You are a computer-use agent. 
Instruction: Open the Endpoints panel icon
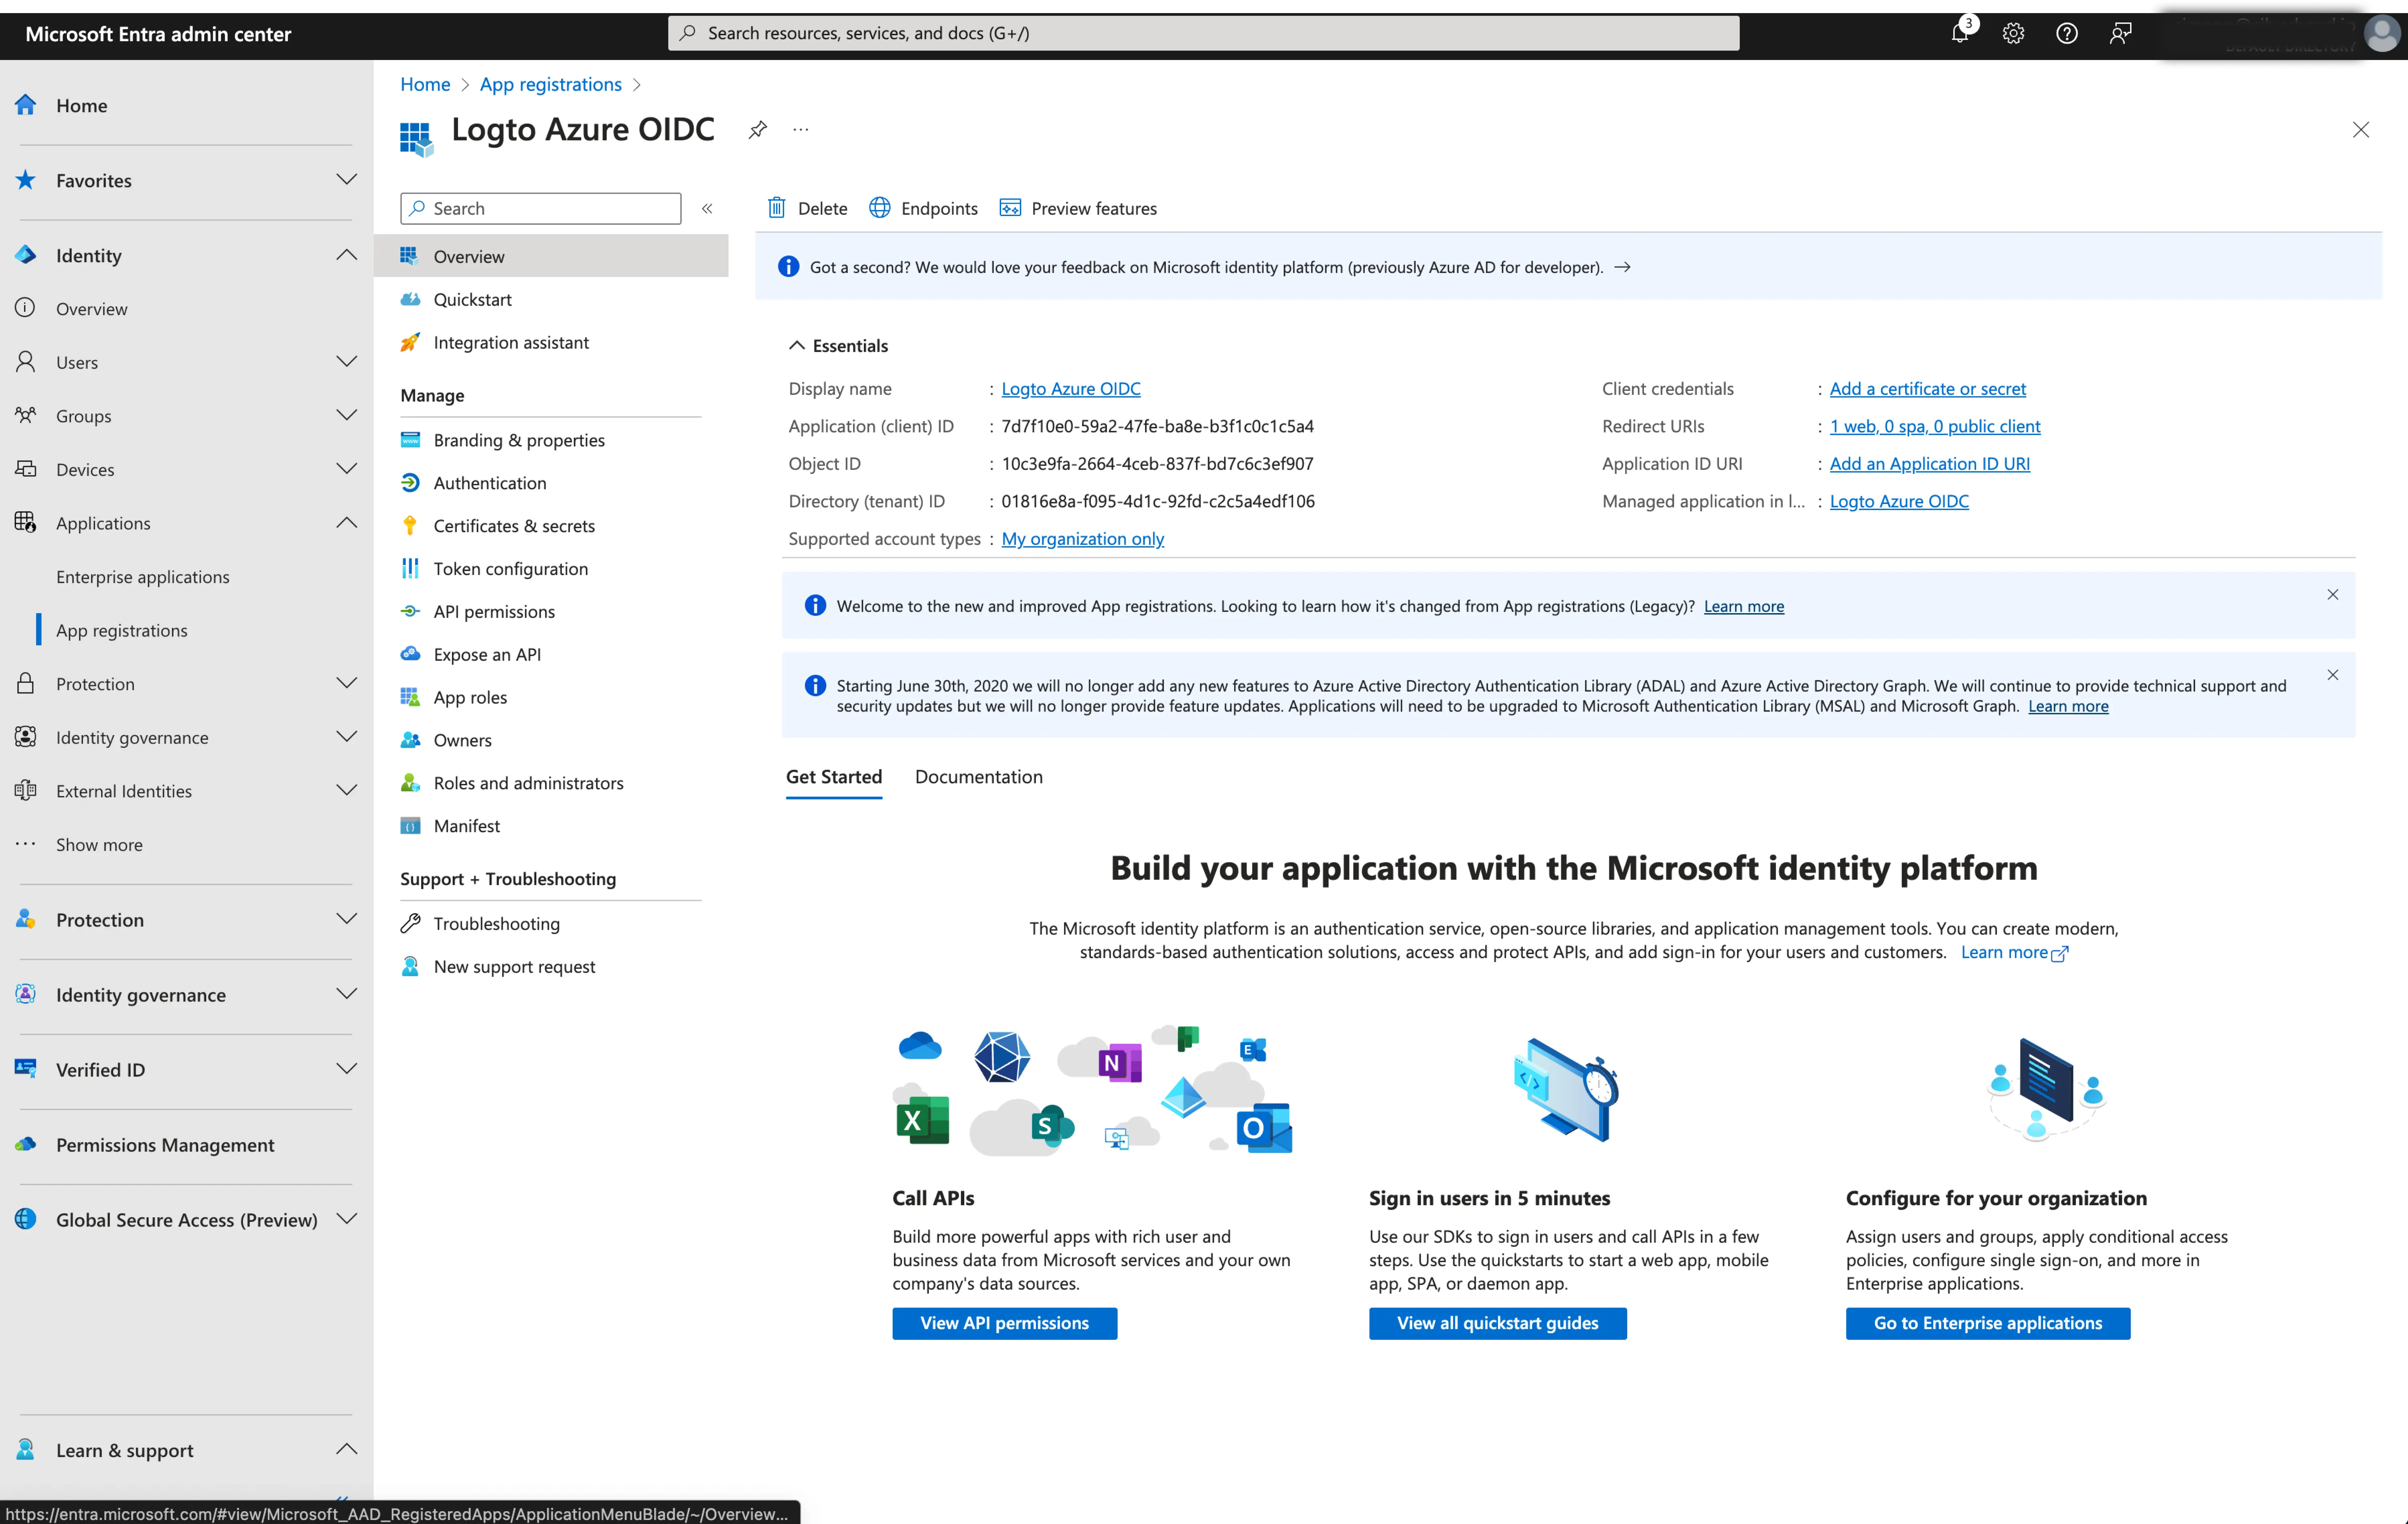(879, 207)
